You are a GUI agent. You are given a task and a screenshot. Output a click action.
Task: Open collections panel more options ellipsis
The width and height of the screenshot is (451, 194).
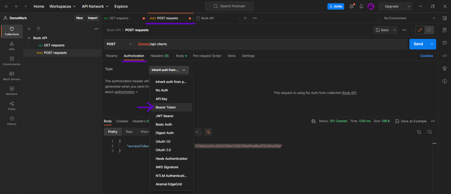[96, 29]
